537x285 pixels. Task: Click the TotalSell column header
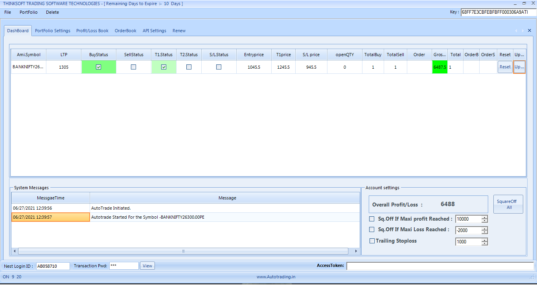pyautogui.click(x=395, y=55)
